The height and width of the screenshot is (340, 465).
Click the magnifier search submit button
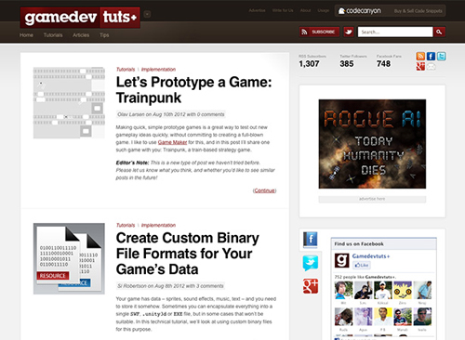[x=439, y=32]
